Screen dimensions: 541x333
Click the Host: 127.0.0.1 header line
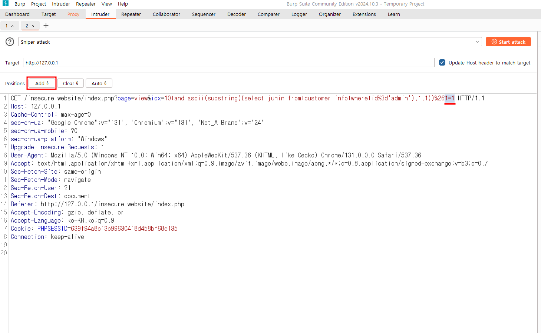coord(36,106)
